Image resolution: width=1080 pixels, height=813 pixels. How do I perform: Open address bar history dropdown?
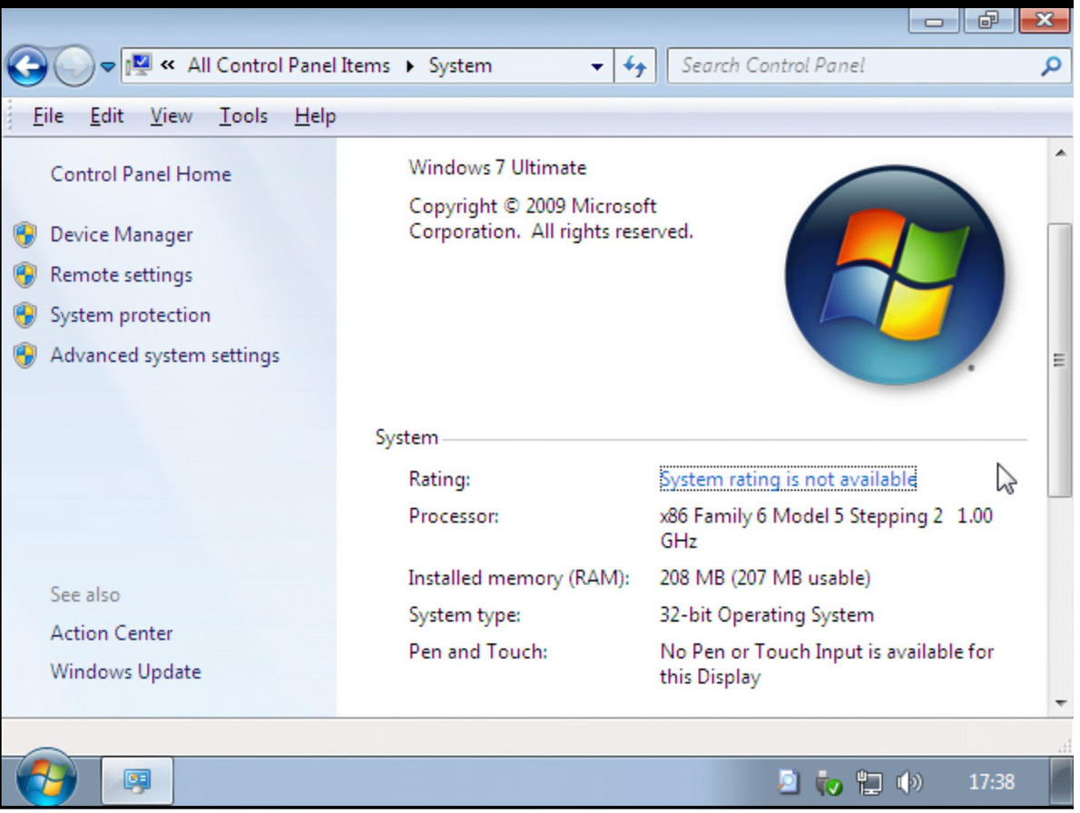[x=597, y=66]
